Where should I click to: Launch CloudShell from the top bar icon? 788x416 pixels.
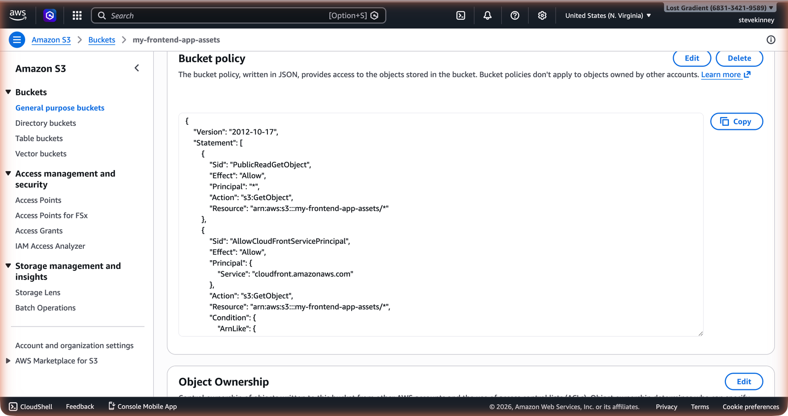[x=460, y=16]
